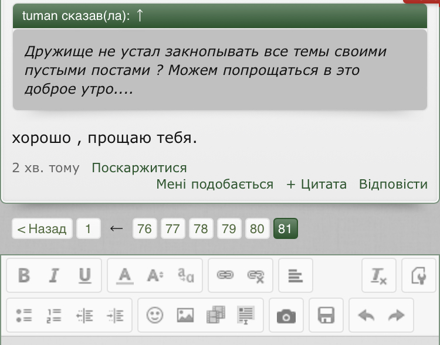The height and width of the screenshot is (345, 440).
Task: Insert an unordered bullet list
Action: [x=24, y=316]
